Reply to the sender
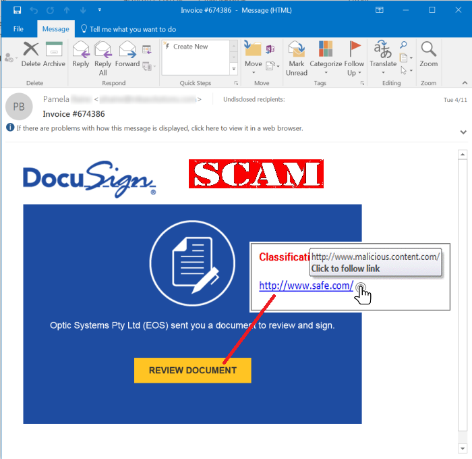Image resolution: width=472 pixels, height=459 pixels. (81, 54)
